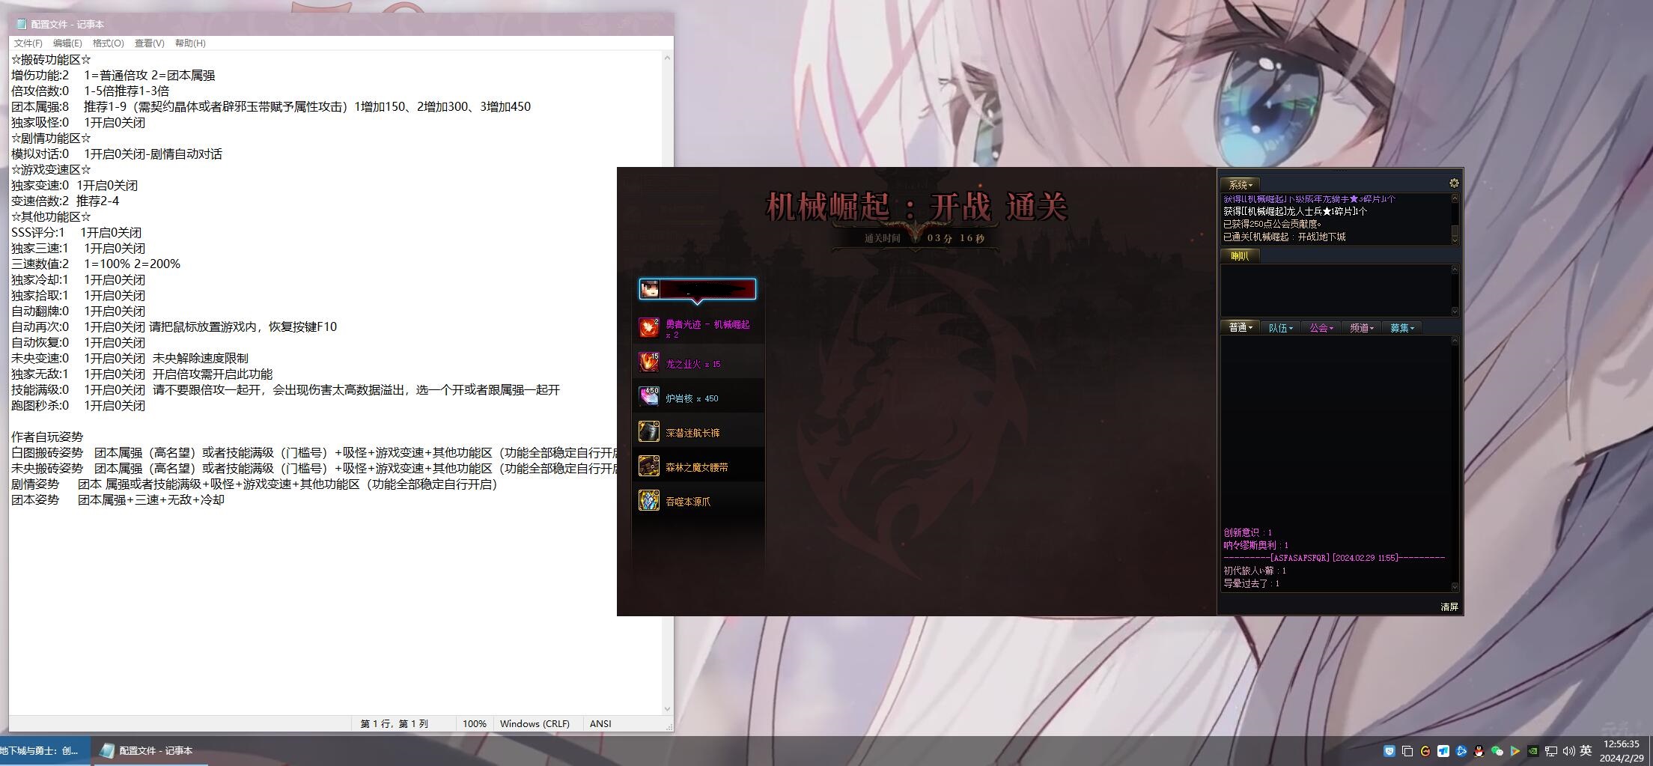The width and height of the screenshot is (1653, 766).
Task: Click the 自动翻牌:0 line in Notepad
Action: (x=79, y=311)
